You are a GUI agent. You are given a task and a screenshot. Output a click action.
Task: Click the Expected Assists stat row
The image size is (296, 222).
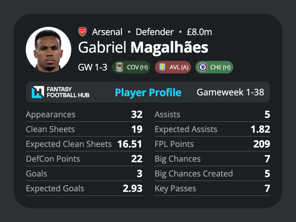pyautogui.click(x=212, y=129)
